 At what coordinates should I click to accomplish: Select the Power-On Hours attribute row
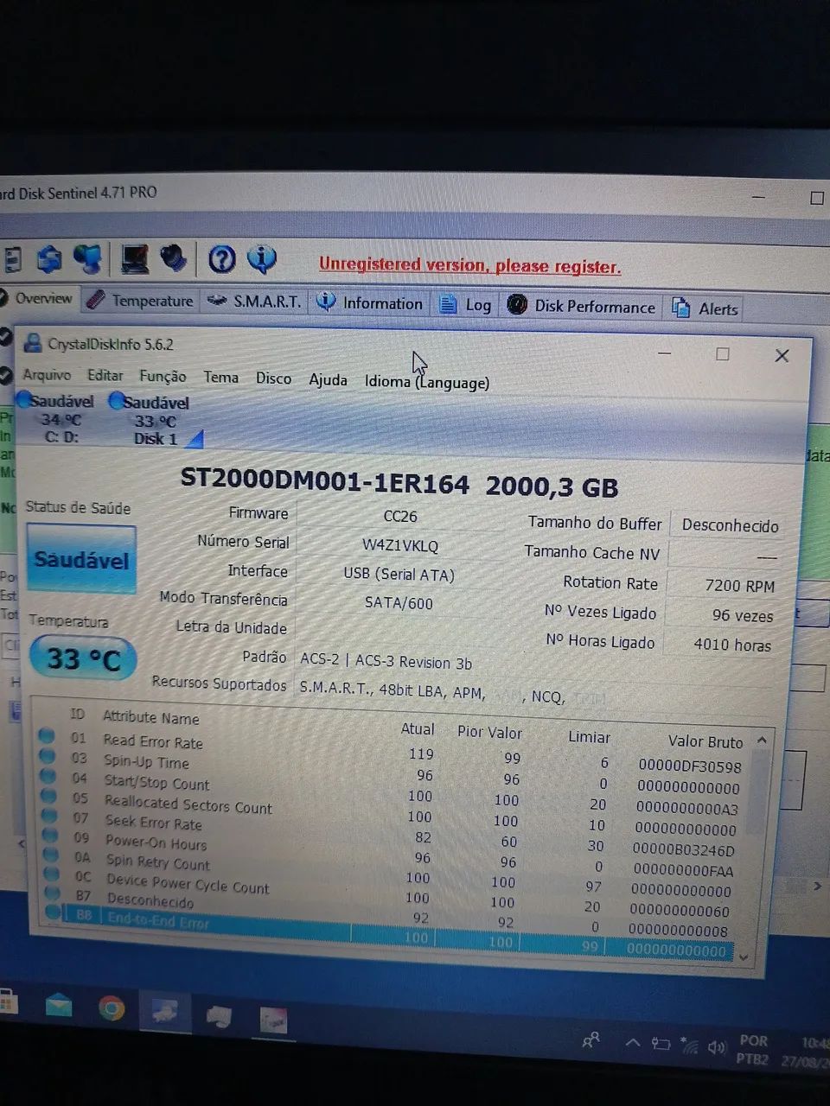coord(393,852)
